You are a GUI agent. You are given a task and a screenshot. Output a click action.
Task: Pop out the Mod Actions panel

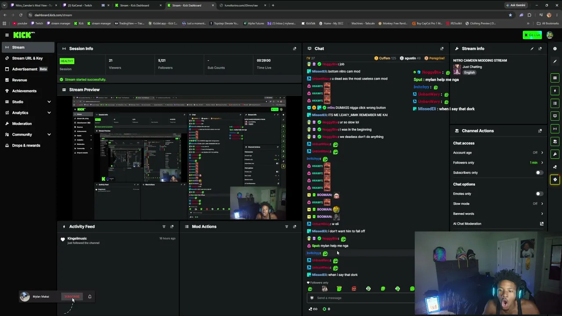tap(295, 226)
